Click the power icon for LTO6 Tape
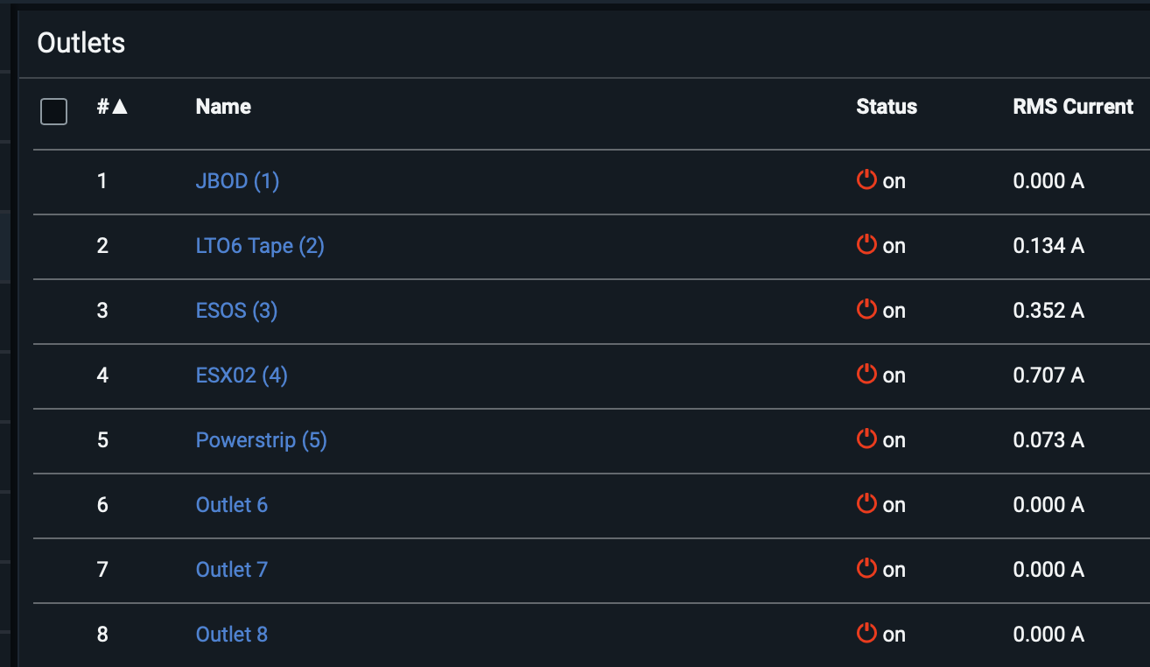Image resolution: width=1150 pixels, height=667 pixels. [x=866, y=245]
